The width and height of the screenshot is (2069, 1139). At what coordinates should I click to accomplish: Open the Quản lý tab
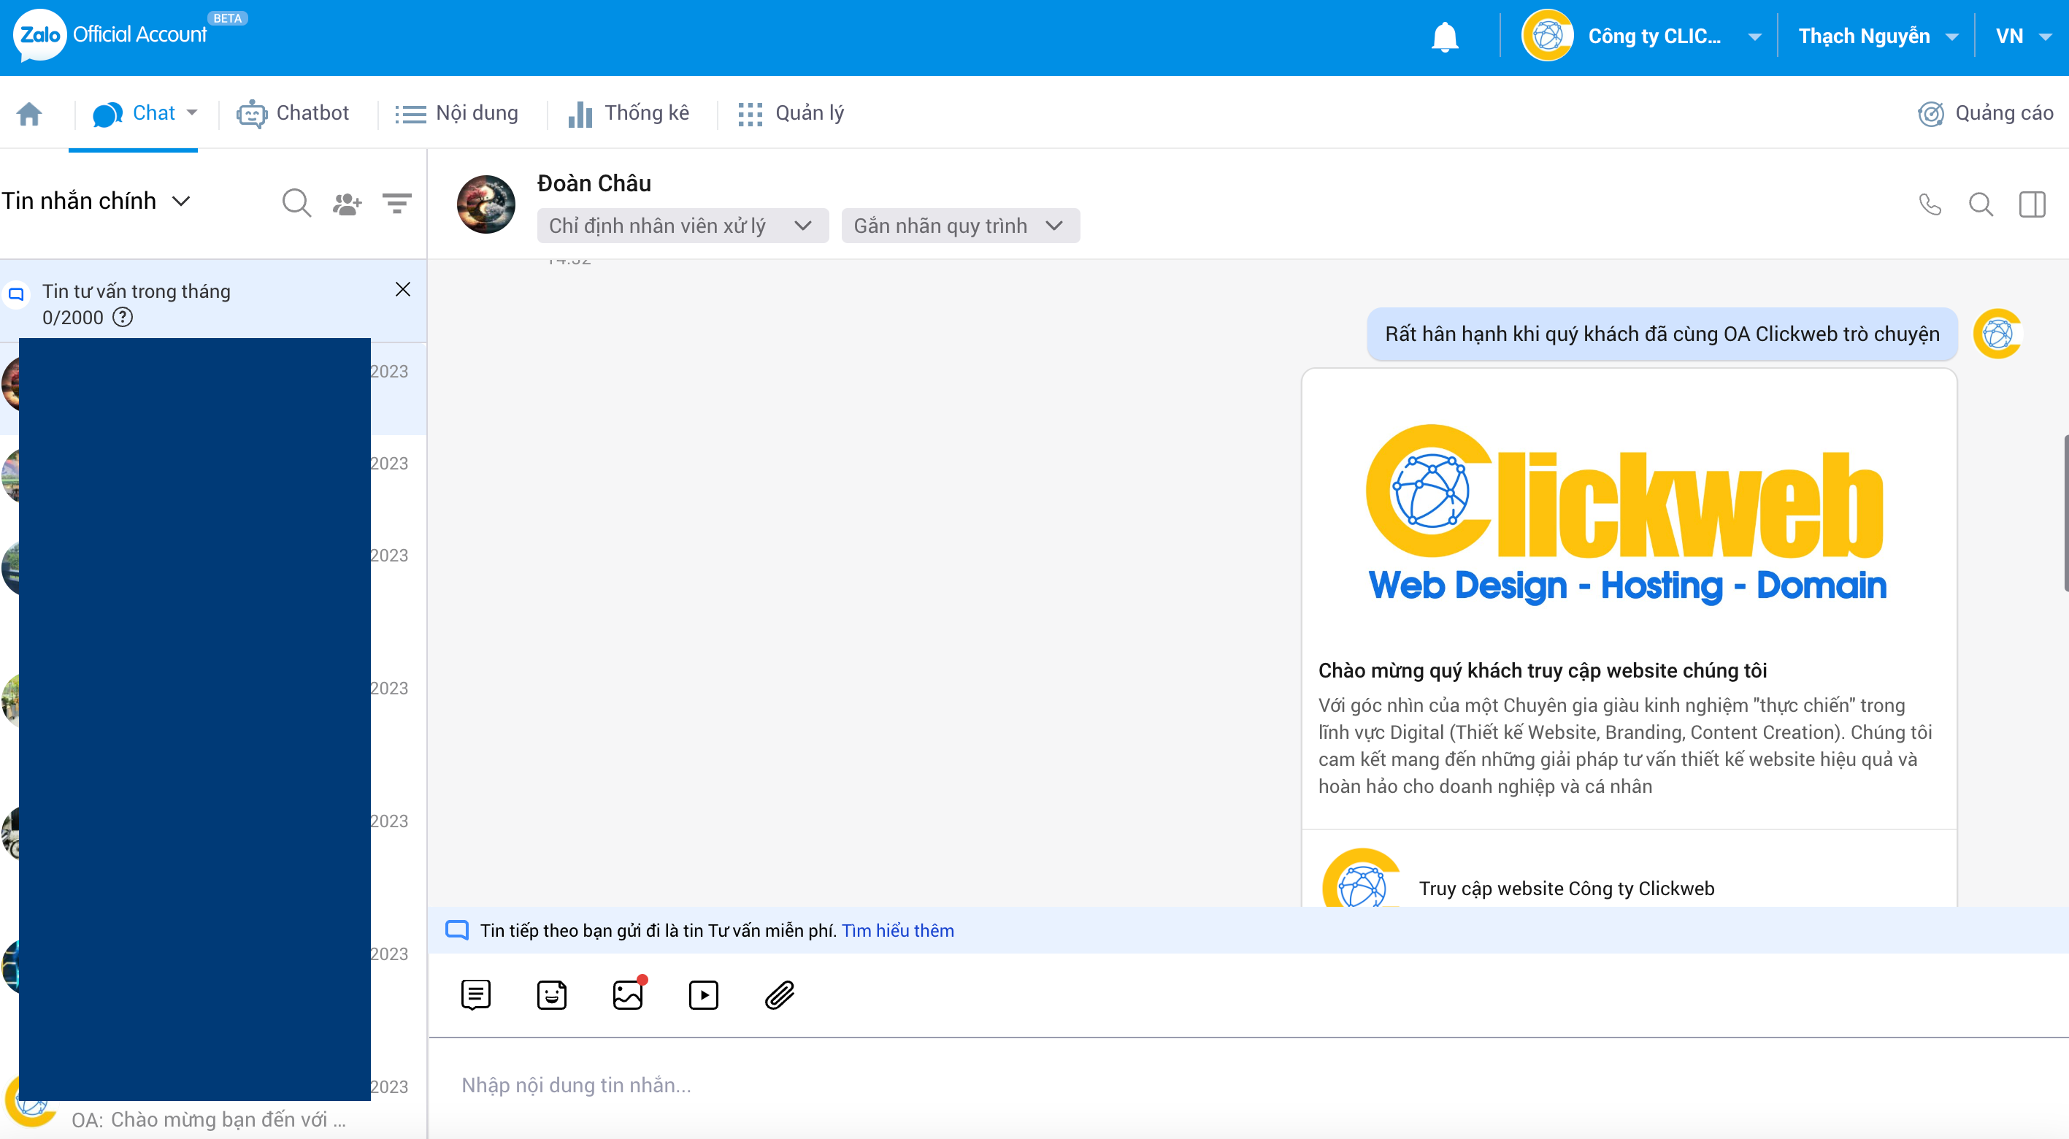pyautogui.click(x=791, y=113)
